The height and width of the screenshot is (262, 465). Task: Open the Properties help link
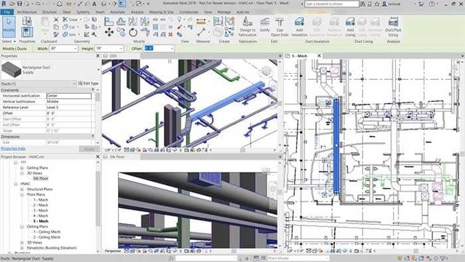(13, 148)
